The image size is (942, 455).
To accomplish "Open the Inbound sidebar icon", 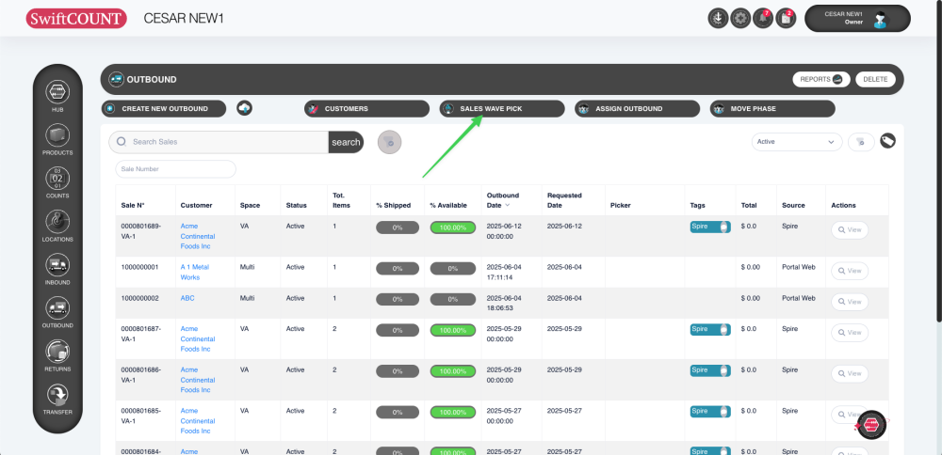I will (x=57, y=265).
